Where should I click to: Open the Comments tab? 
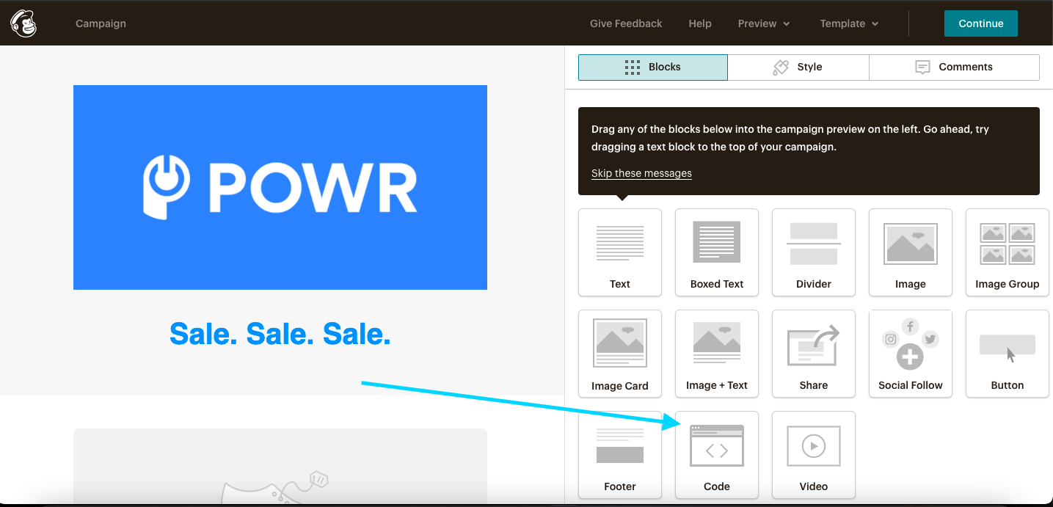click(955, 67)
